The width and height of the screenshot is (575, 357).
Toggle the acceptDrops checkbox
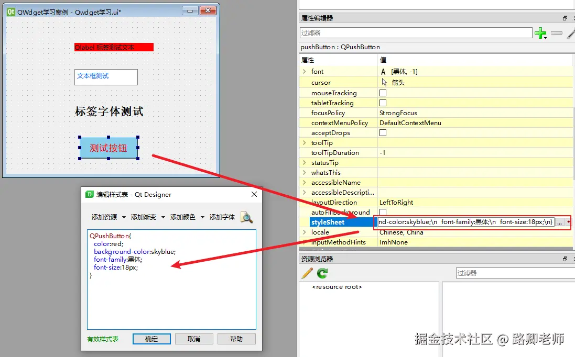point(383,132)
